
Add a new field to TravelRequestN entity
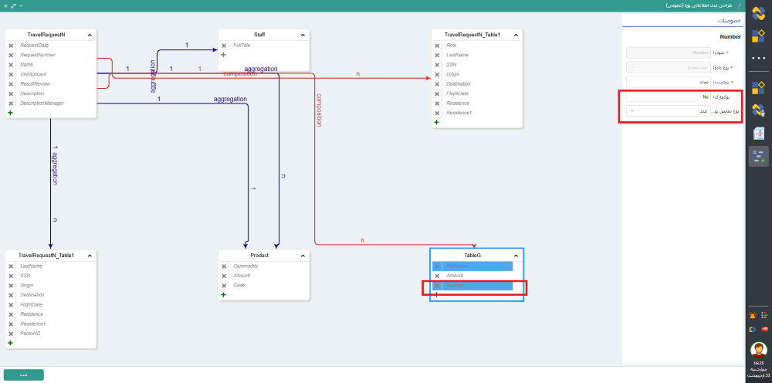pyautogui.click(x=11, y=113)
